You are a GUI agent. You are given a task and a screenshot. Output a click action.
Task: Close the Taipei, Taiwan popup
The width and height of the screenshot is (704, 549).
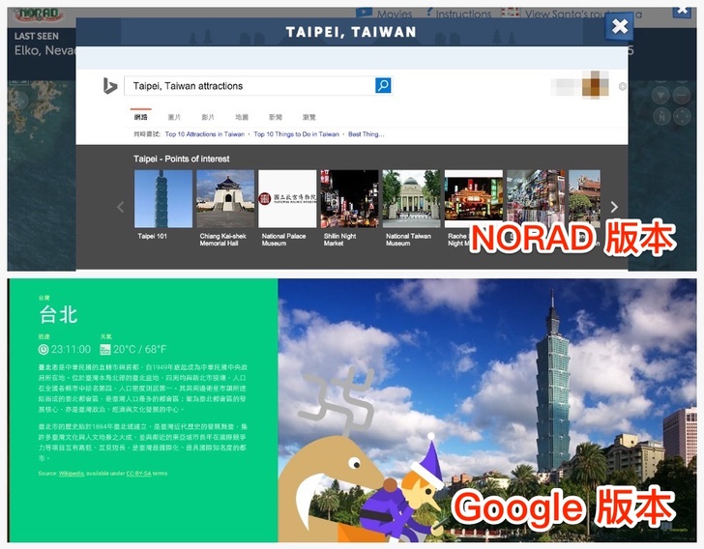click(x=620, y=26)
